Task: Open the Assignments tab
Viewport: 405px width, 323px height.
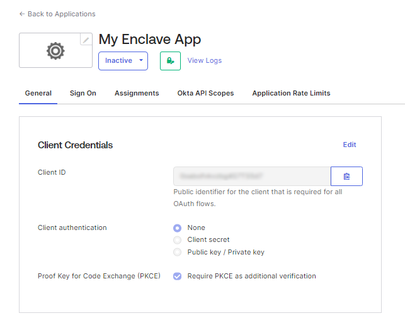Action: 137,93
